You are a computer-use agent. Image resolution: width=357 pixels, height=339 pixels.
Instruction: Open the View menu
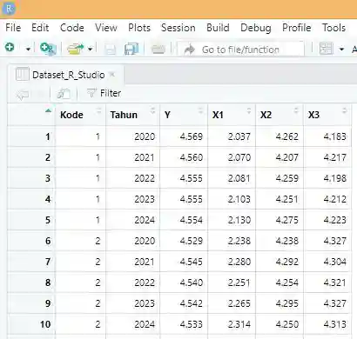(106, 28)
